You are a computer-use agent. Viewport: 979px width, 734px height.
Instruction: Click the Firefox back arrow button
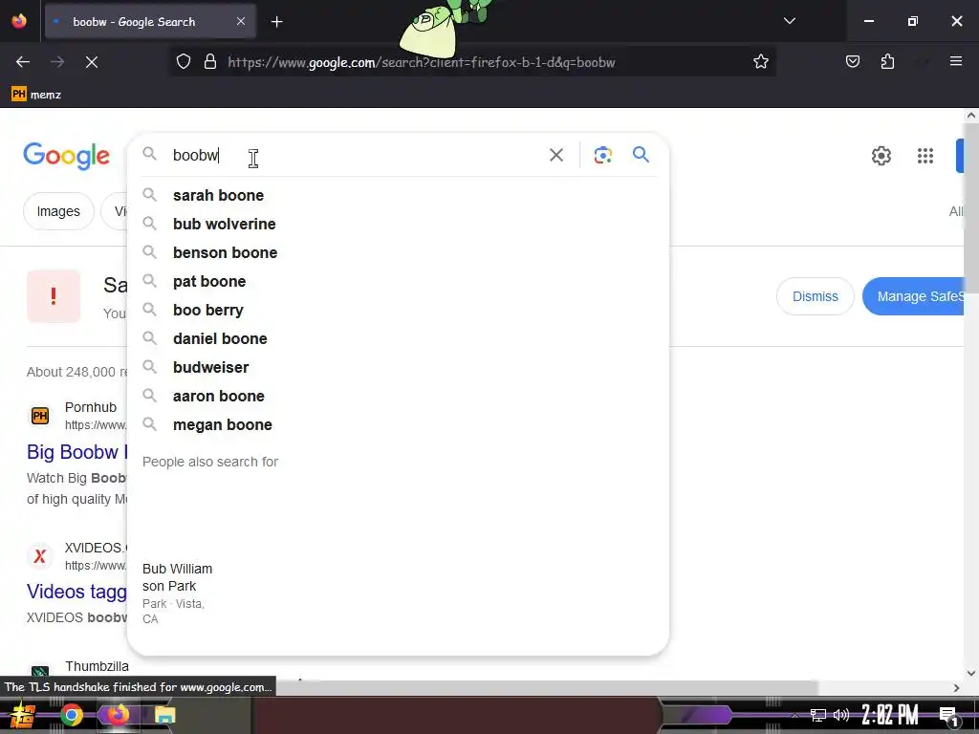click(23, 62)
